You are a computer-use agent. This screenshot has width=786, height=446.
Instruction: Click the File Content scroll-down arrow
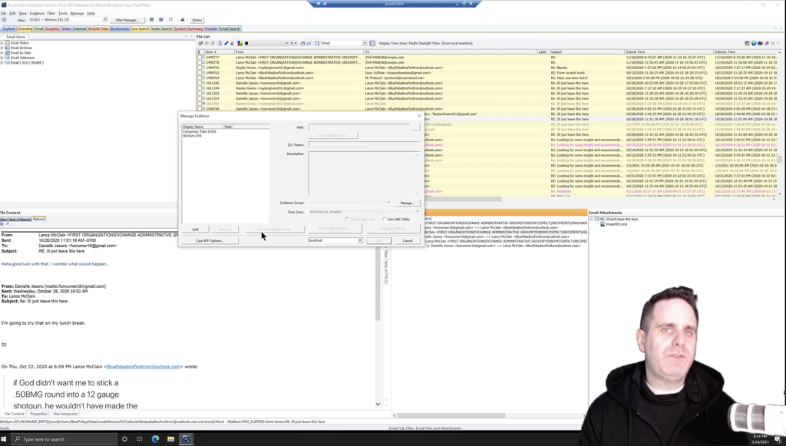coord(378,404)
